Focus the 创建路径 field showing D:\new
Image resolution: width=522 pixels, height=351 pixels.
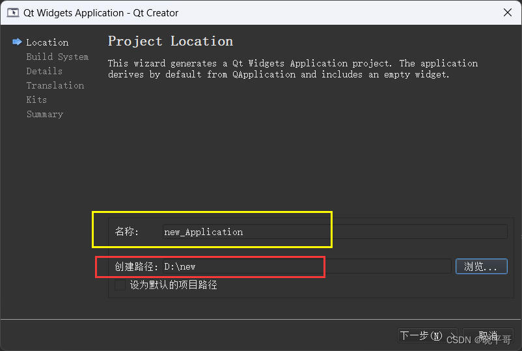point(307,266)
